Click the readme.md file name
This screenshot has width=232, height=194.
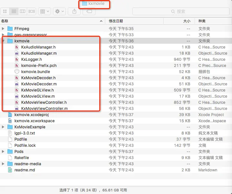[x=25, y=170]
